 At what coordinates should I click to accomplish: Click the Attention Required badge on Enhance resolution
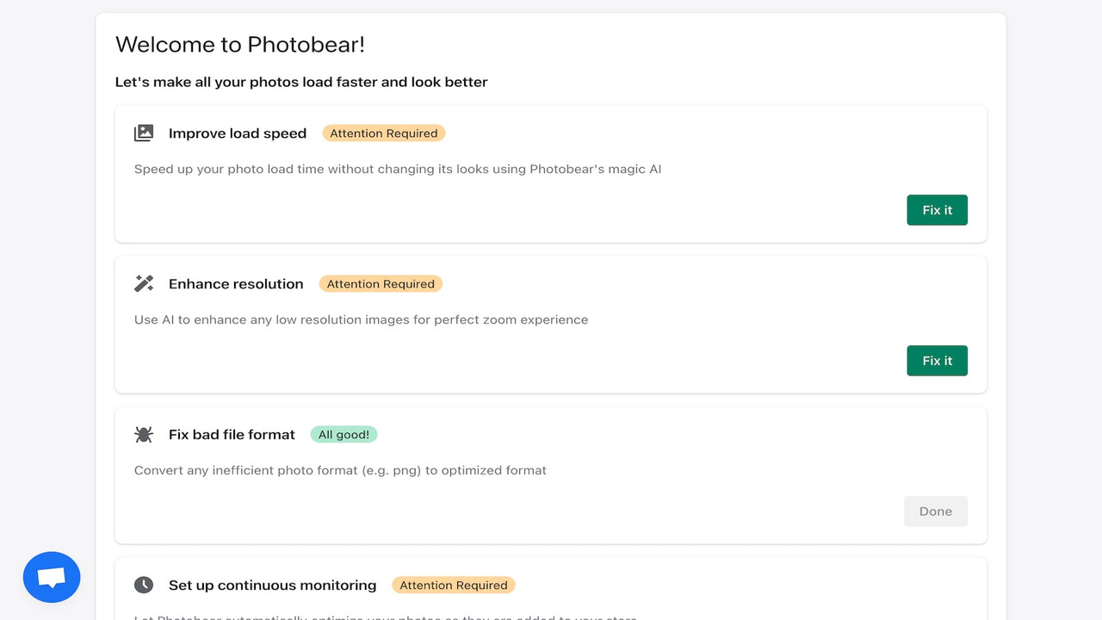pos(381,283)
